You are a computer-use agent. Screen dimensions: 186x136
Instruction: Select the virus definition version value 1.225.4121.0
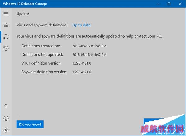[x=82, y=63]
